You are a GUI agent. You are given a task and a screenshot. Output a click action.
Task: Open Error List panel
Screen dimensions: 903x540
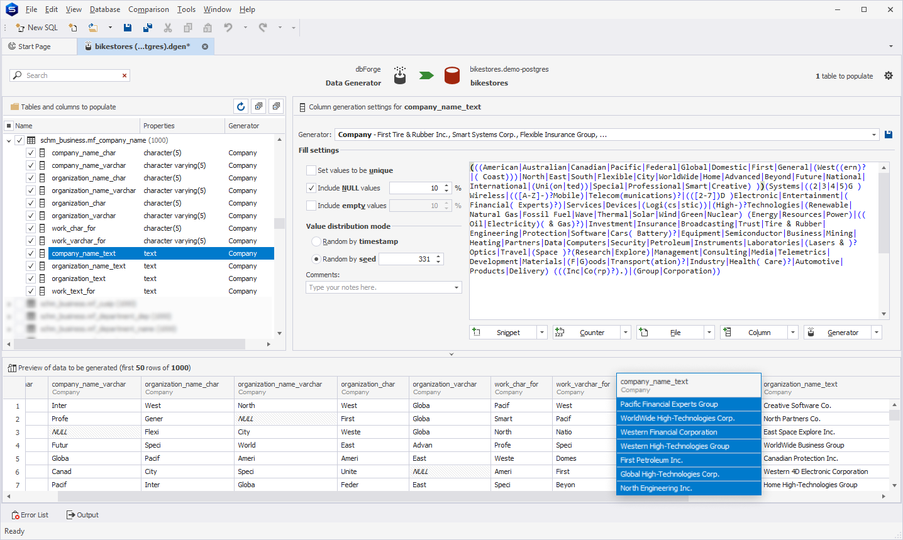click(x=30, y=515)
